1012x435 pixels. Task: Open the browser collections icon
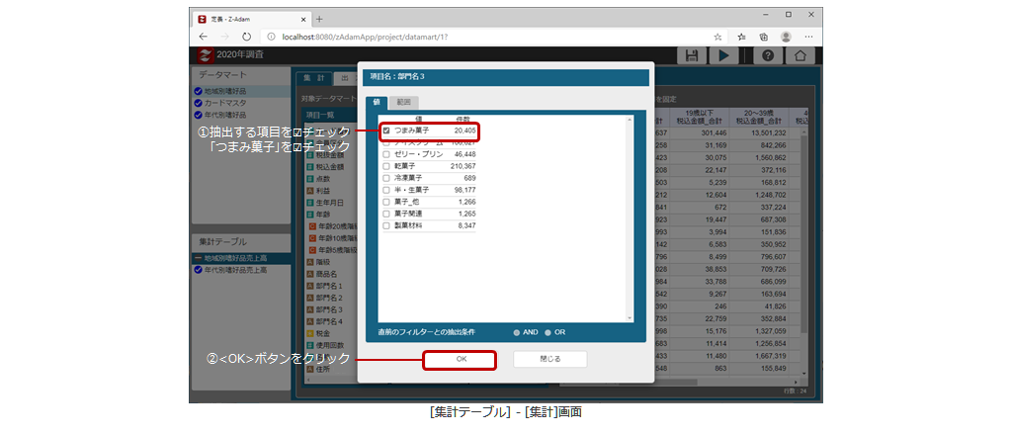(764, 37)
